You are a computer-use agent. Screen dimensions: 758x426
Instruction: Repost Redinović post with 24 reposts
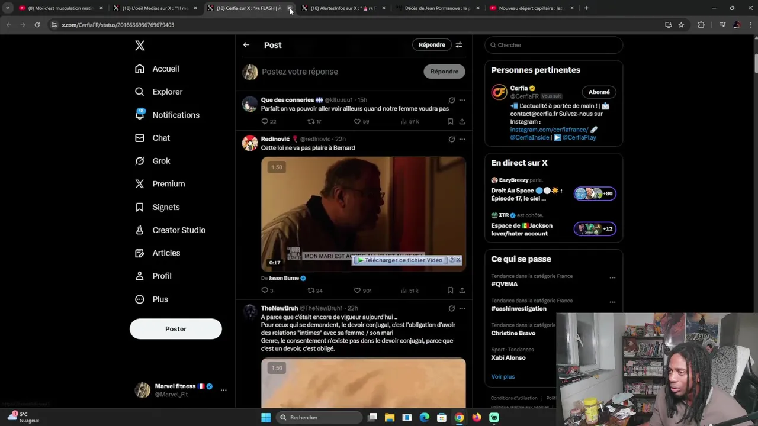tap(314, 291)
